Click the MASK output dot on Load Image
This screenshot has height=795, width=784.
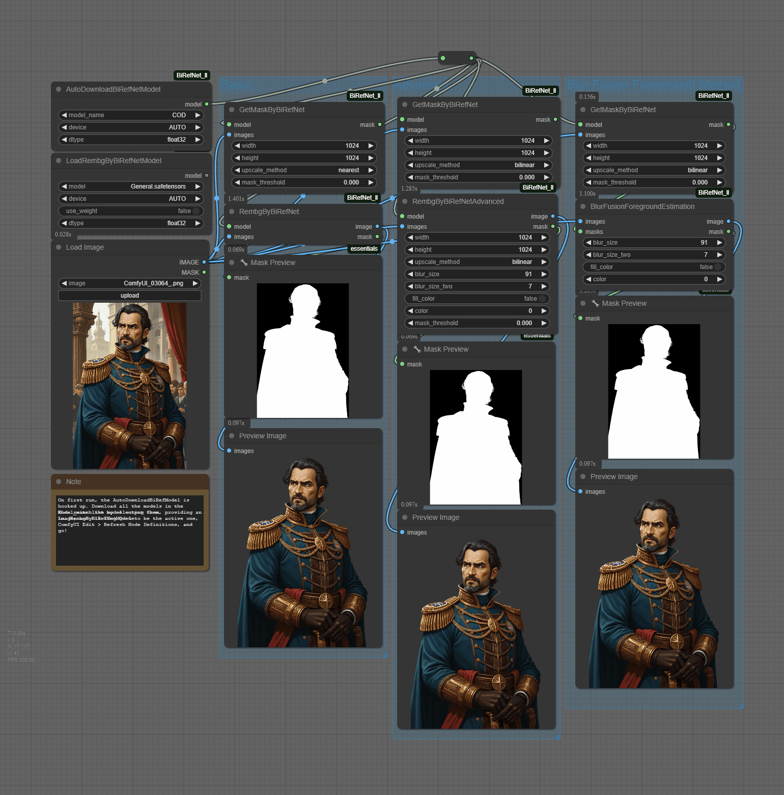pyautogui.click(x=205, y=272)
